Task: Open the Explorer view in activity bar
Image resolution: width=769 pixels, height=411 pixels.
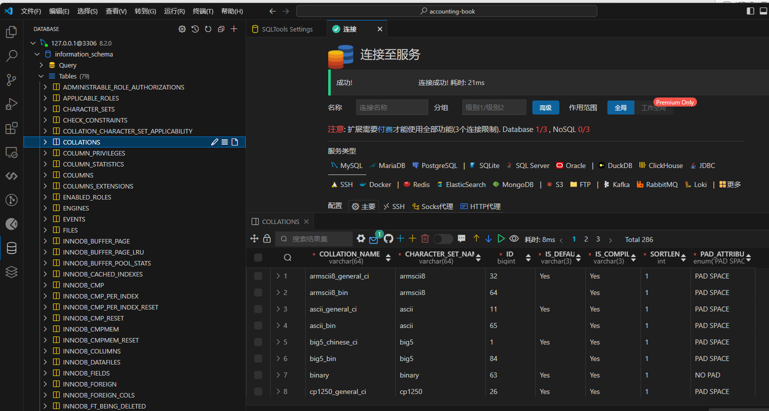Action: click(x=11, y=32)
